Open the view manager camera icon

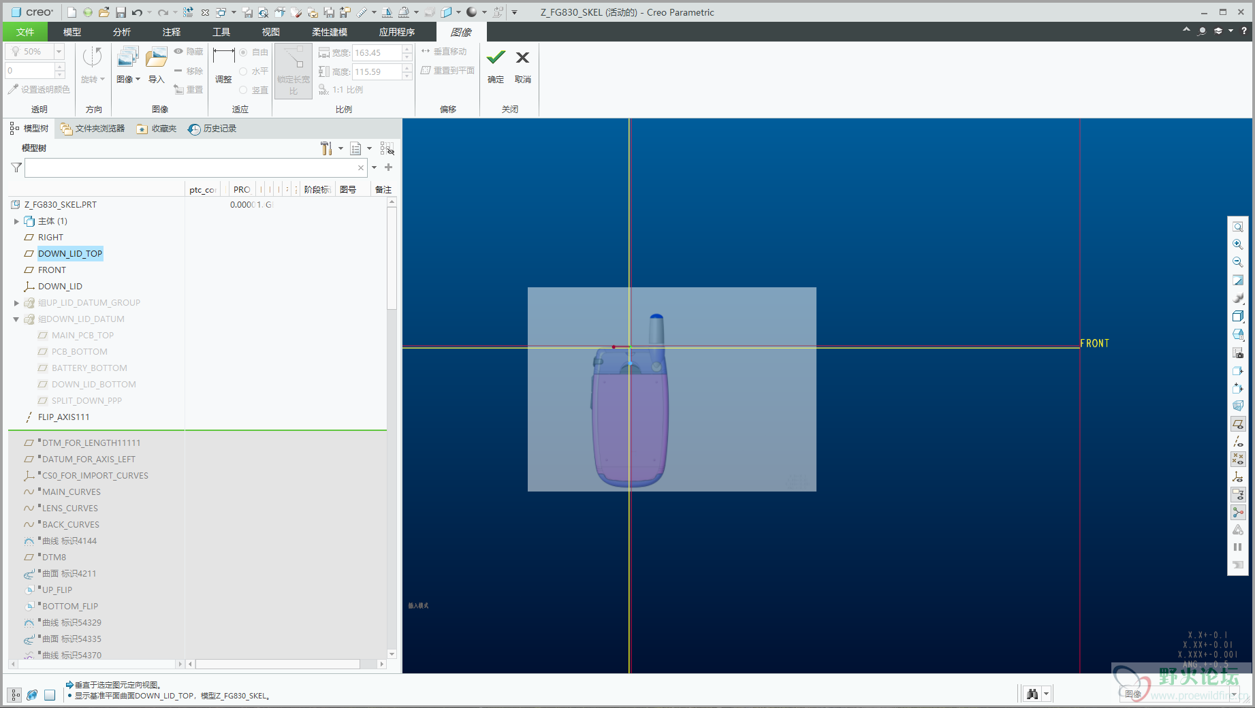(1238, 353)
